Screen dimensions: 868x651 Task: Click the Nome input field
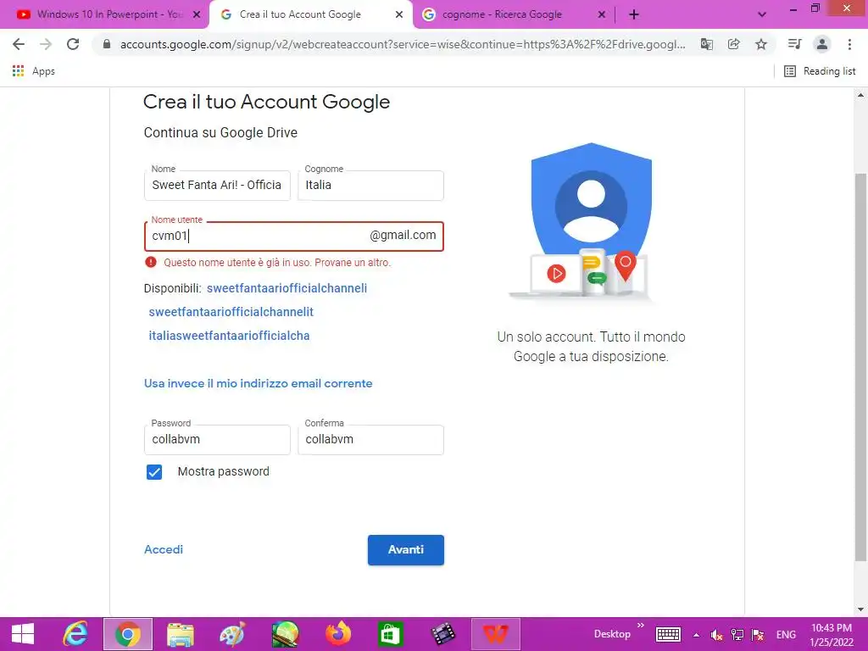tap(217, 186)
